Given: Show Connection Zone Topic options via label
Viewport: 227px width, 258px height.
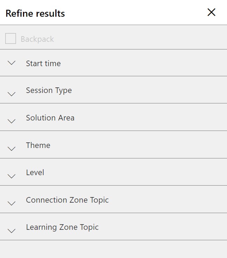Looking at the screenshot, I should point(67,200).
